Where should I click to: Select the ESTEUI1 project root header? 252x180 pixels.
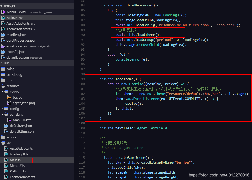5,63
